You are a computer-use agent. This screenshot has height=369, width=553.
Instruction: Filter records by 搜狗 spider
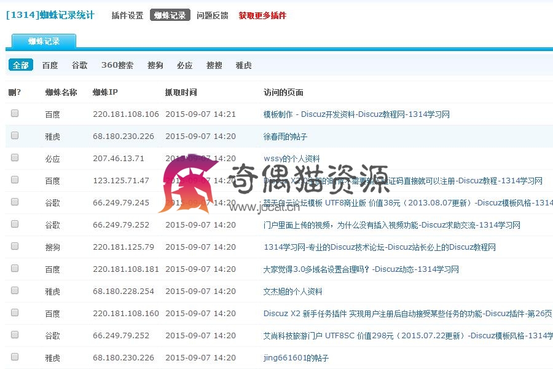(x=155, y=65)
